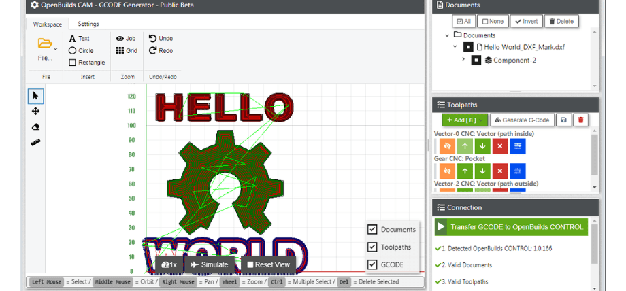Switch to the Settings tab
The image size is (626, 291).
(x=88, y=24)
